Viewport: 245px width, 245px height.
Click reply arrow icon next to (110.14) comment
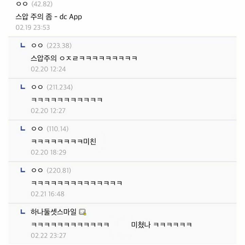point(23,128)
